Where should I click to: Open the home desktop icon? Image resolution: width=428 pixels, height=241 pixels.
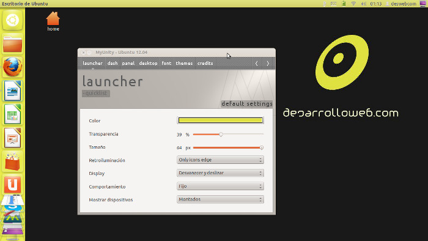coord(53,21)
